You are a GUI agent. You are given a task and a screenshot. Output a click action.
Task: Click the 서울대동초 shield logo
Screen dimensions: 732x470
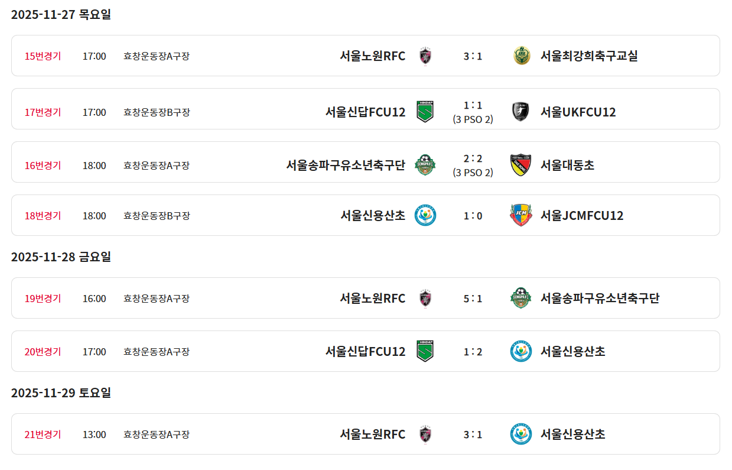(x=520, y=165)
